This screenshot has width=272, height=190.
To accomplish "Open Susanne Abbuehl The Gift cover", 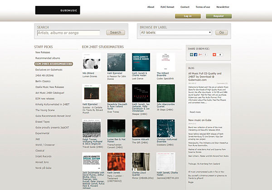I will [x=141, y=128].
